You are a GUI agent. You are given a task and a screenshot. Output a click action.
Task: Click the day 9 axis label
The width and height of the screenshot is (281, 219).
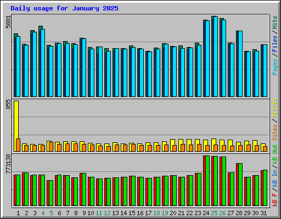[x=84, y=213]
